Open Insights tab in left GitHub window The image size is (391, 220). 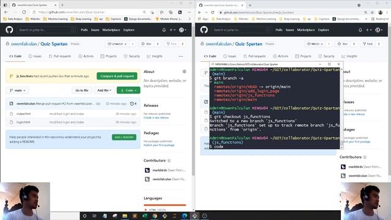(x=155, y=56)
